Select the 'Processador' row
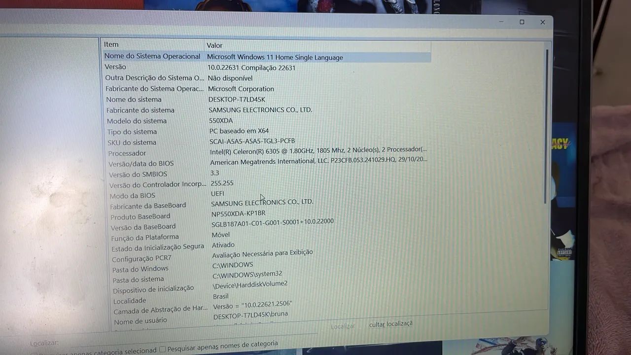The width and height of the screenshot is (631, 355). tap(127, 153)
